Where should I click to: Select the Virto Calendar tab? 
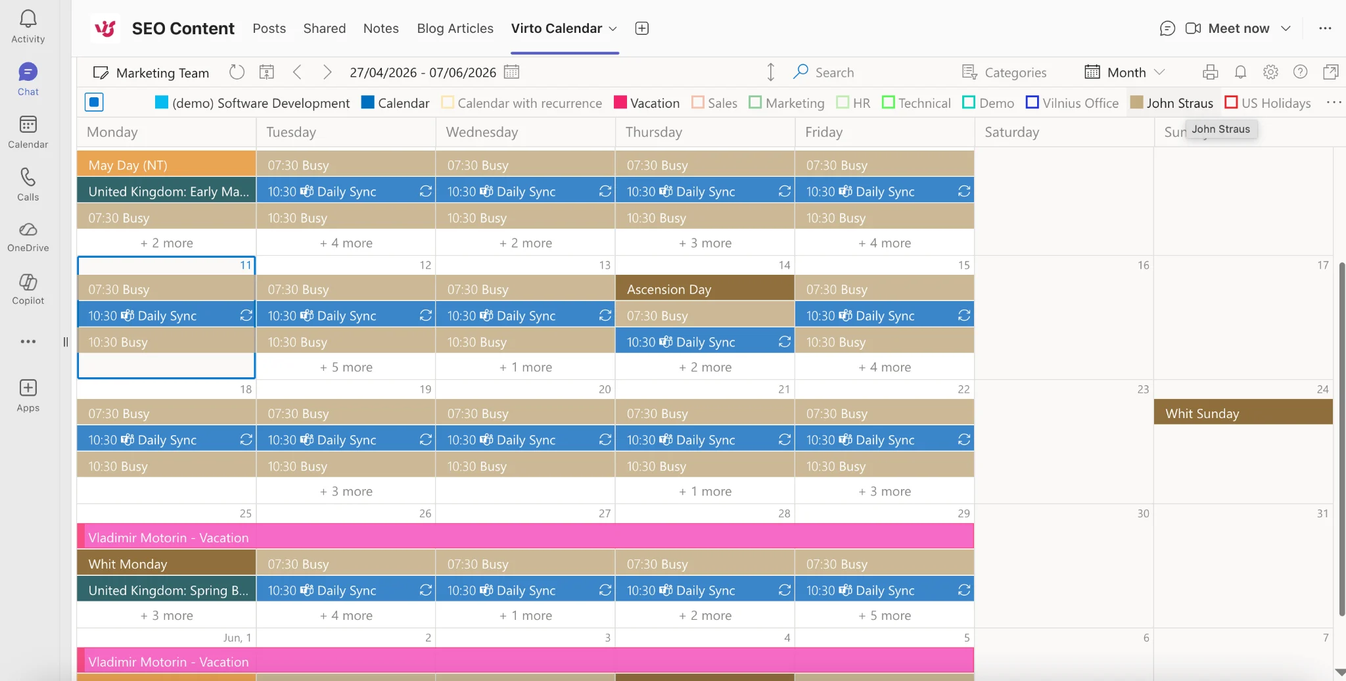557,28
